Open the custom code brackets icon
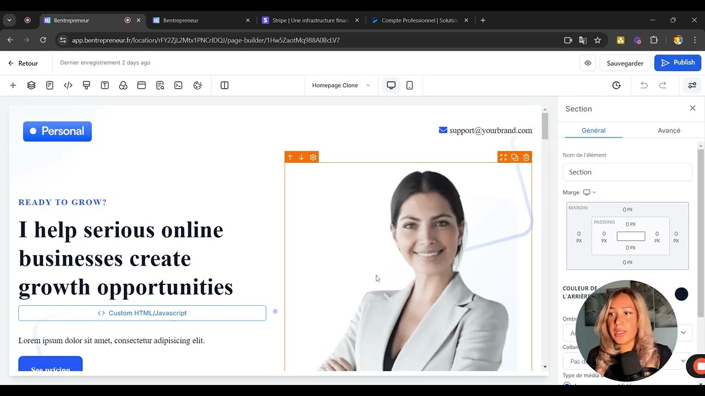Viewport: 705px width, 396px height. 68,85
